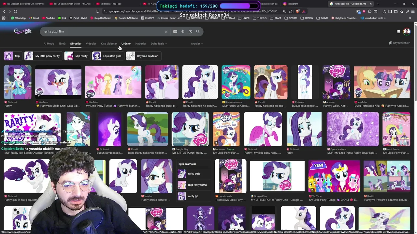
Task: Open the Kick bookmark
Action: [62, 18]
